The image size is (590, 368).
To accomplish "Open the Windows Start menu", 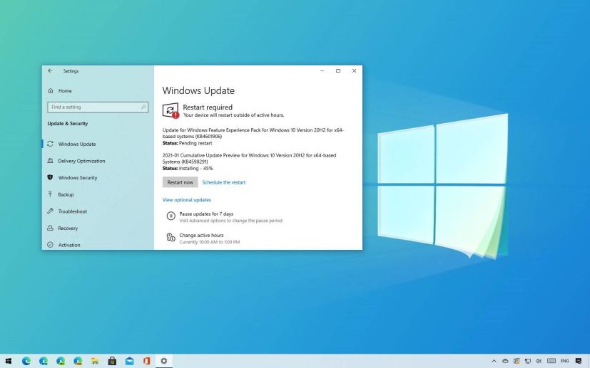I will [x=9, y=361].
